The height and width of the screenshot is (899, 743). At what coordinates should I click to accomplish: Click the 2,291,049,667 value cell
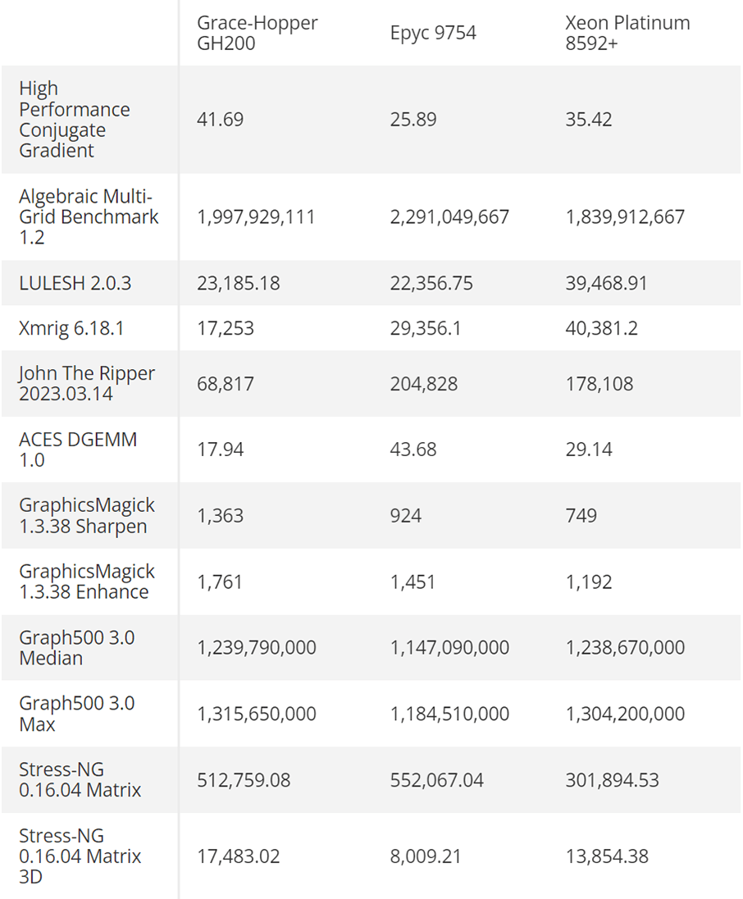pyautogui.click(x=449, y=217)
